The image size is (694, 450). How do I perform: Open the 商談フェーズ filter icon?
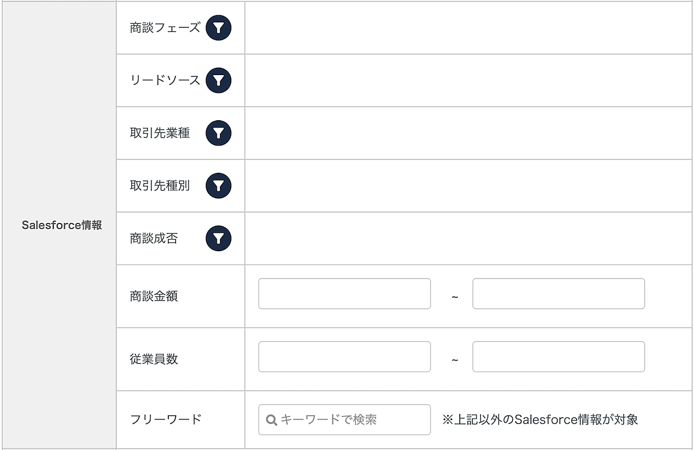pyautogui.click(x=219, y=28)
